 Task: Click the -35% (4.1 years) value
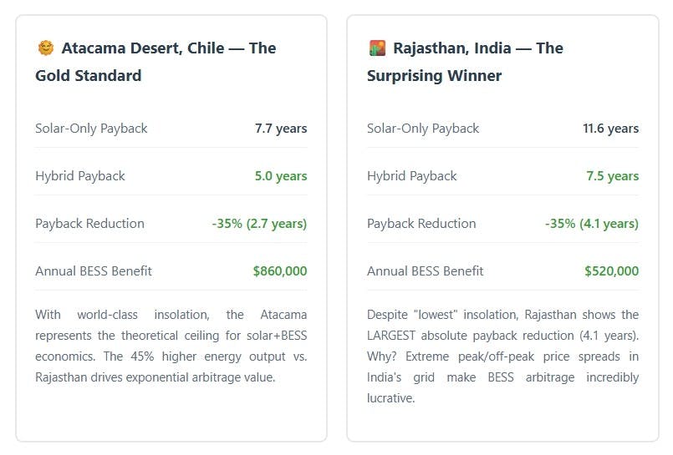pyautogui.click(x=591, y=224)
